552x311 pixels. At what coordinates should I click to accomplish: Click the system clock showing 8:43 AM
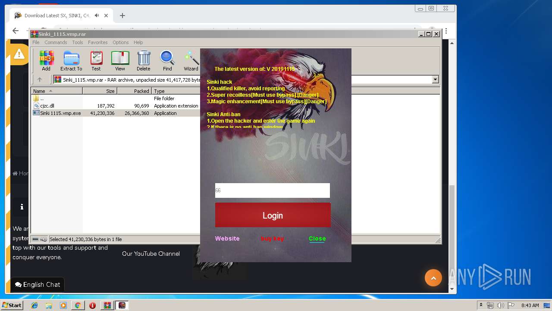pyautogui.click(x=530, y=305)
